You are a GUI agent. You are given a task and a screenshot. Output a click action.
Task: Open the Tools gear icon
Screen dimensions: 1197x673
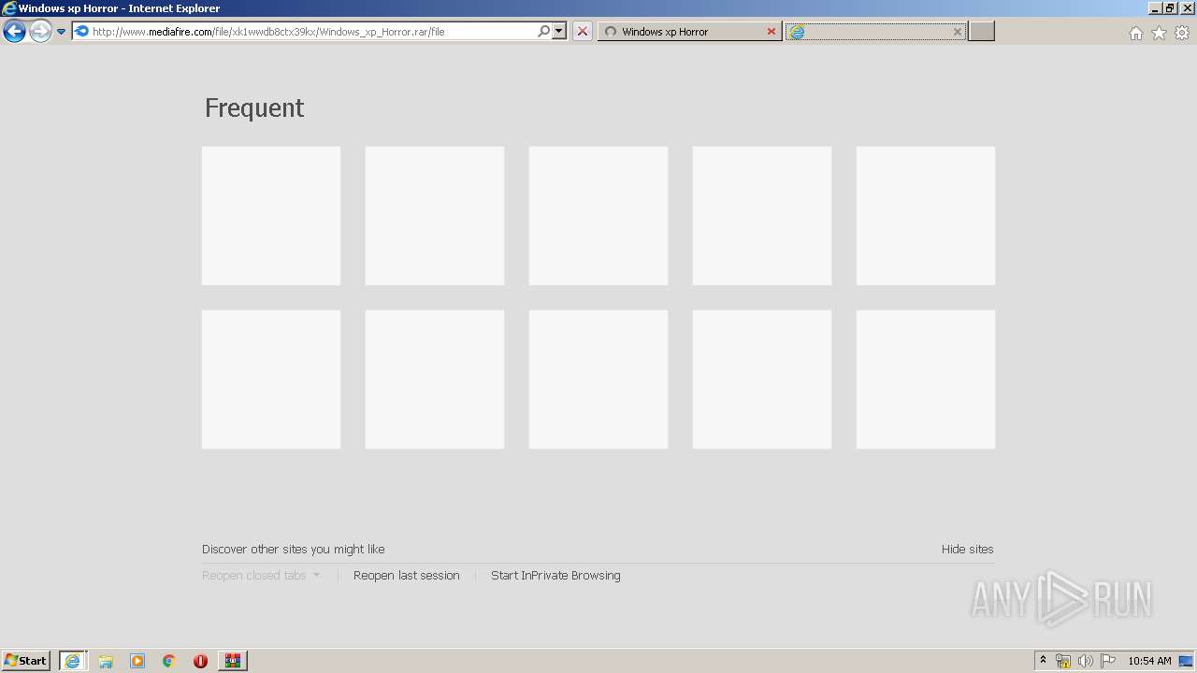1182,33
